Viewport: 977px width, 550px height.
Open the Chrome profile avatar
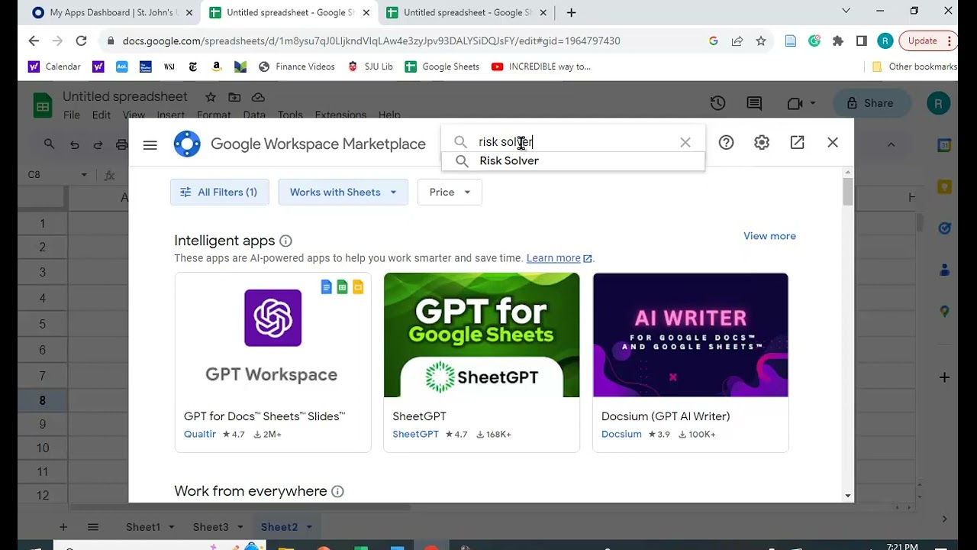[x=885, y=40]
